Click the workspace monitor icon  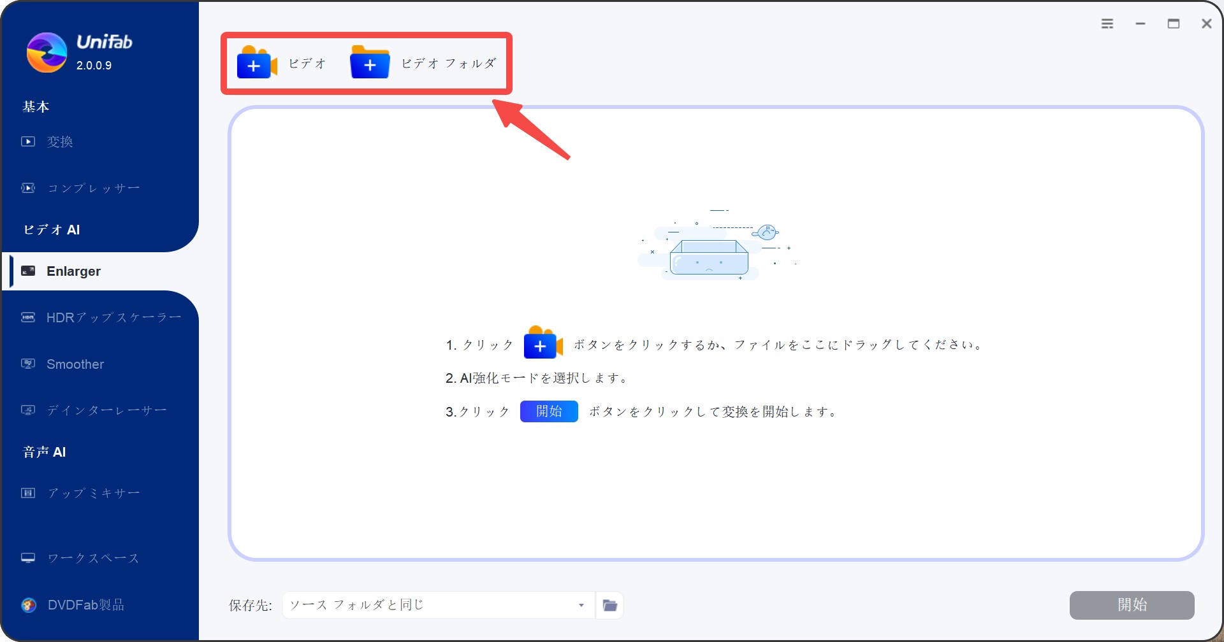pyautogui.click(x=28, y=558)
